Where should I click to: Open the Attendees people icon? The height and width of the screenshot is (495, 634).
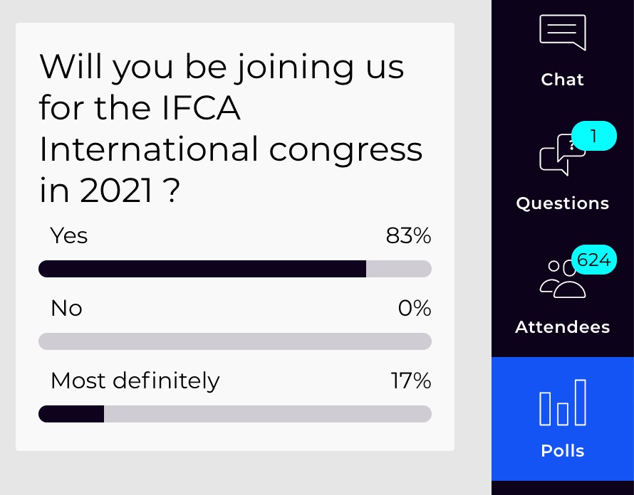click(x=563, y=279)
